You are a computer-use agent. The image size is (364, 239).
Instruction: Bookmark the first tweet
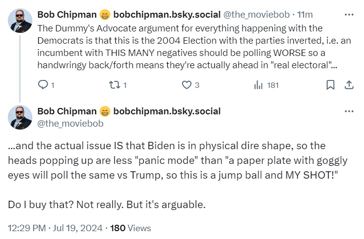pyautogui.click(x=330, y=85)
